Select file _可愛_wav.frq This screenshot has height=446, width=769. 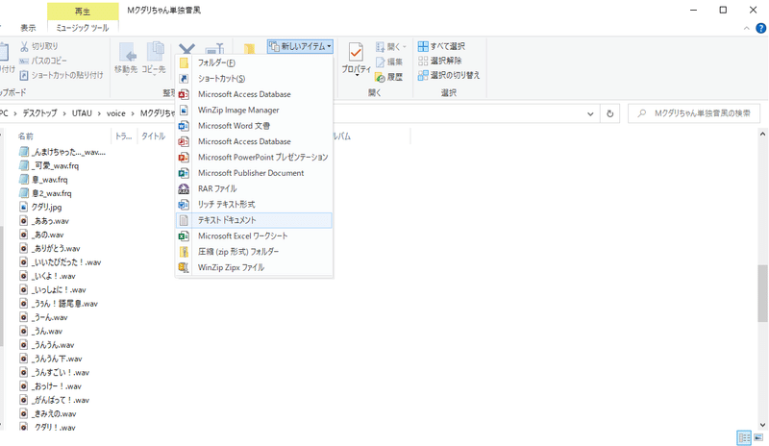click(49, 166)
